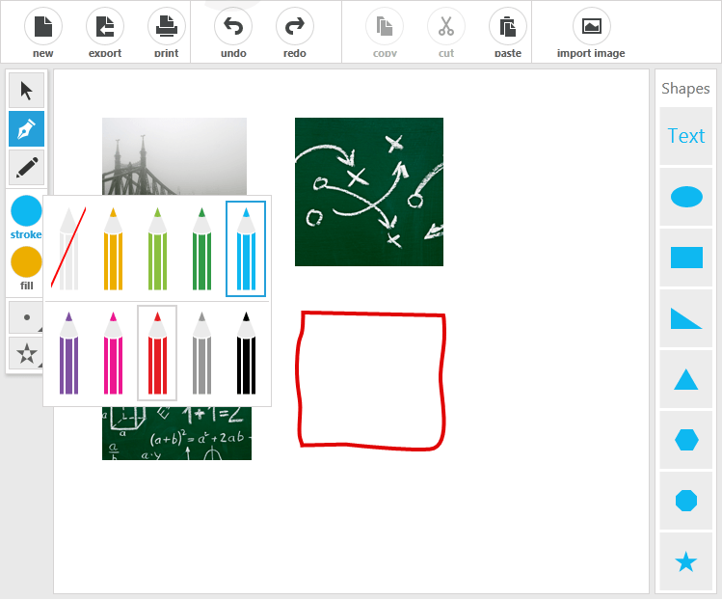Redo the last action

(295, 27)
